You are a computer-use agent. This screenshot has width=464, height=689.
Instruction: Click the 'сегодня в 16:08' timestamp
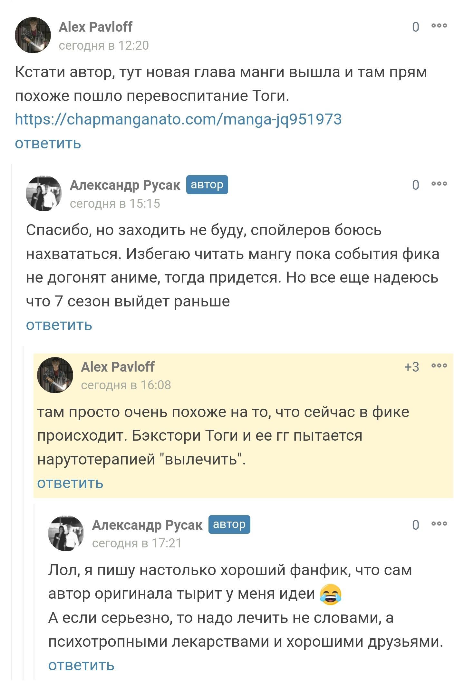coord(126,385)
